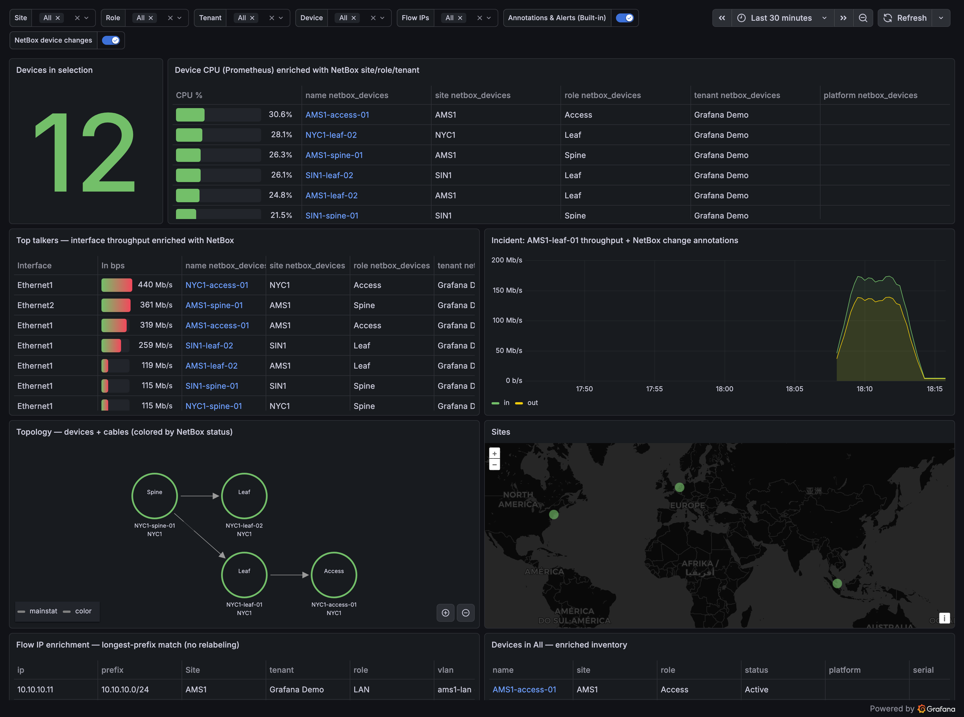Open AMS1-leaf-02 link in Top talkers
The width and height of the screenshot is (964, 717).
[212, 366]
